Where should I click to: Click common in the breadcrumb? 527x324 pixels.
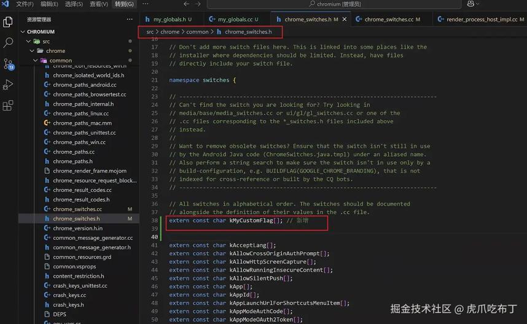tap(197, 31)
